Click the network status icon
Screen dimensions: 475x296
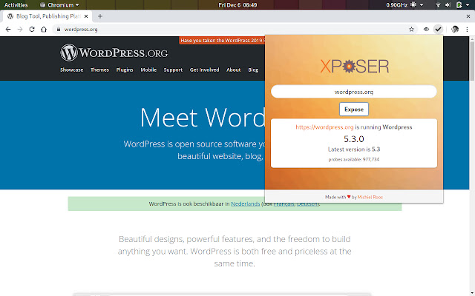point(438,5)
